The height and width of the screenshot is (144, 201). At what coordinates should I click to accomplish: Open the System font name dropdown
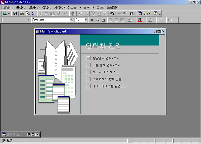coord(71,20)
